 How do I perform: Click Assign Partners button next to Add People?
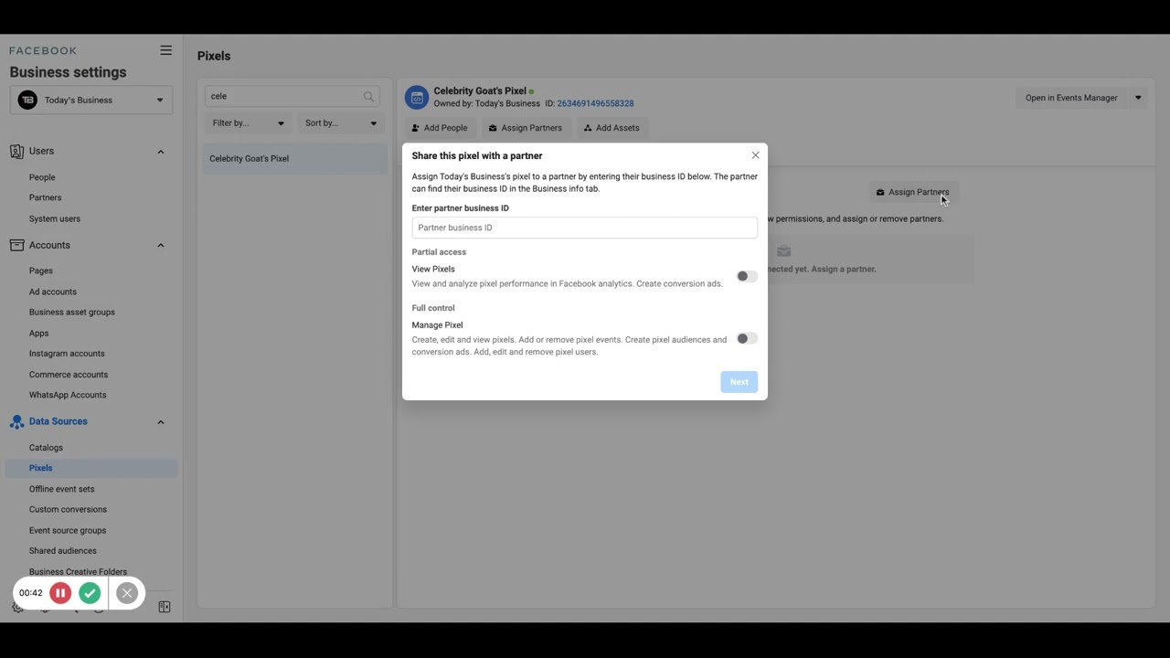point(526,128)
